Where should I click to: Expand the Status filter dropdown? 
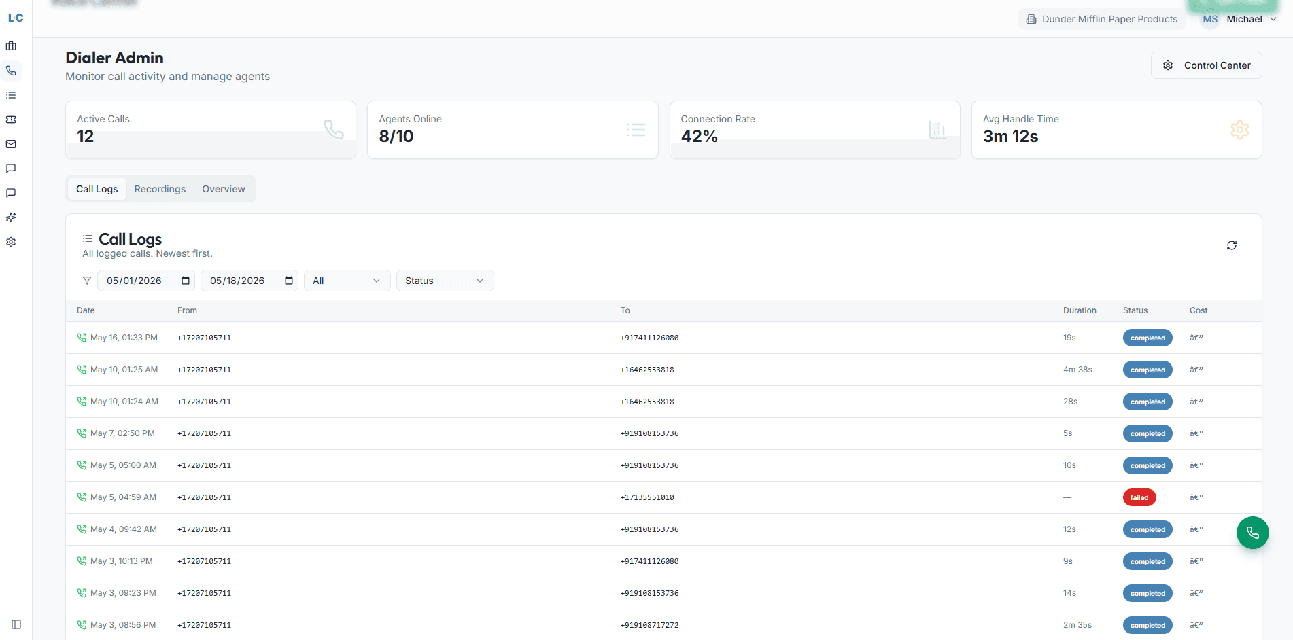coord(445,281)
